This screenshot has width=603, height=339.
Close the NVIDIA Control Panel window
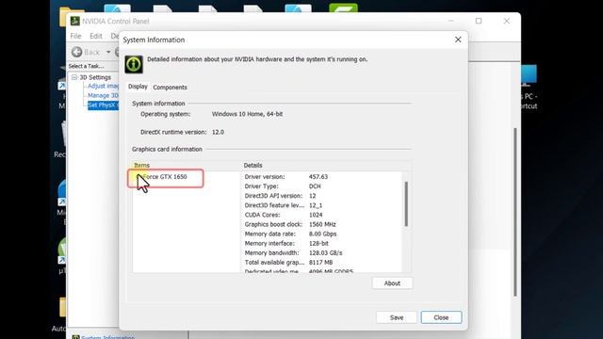pyautogui.click(x=507, y=21)
